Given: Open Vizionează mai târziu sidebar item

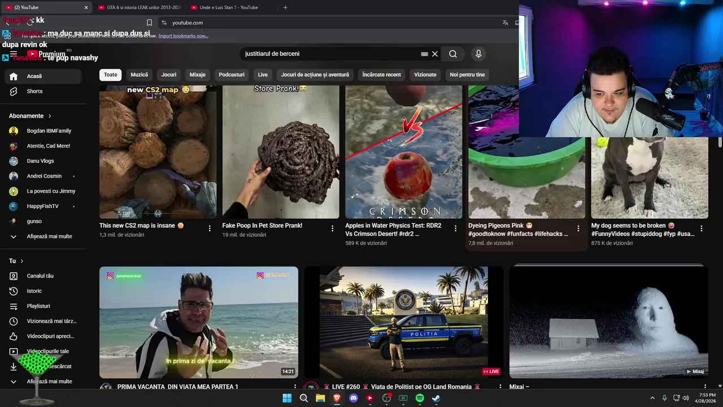Looking at the screenshot, I should click(x=43, y=321).
